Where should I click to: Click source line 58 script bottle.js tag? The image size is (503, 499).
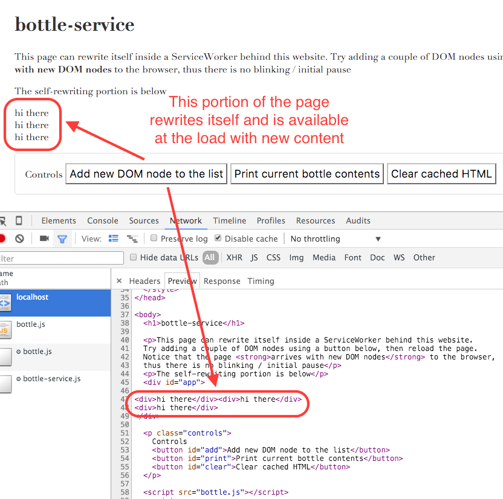coord(216,492)
